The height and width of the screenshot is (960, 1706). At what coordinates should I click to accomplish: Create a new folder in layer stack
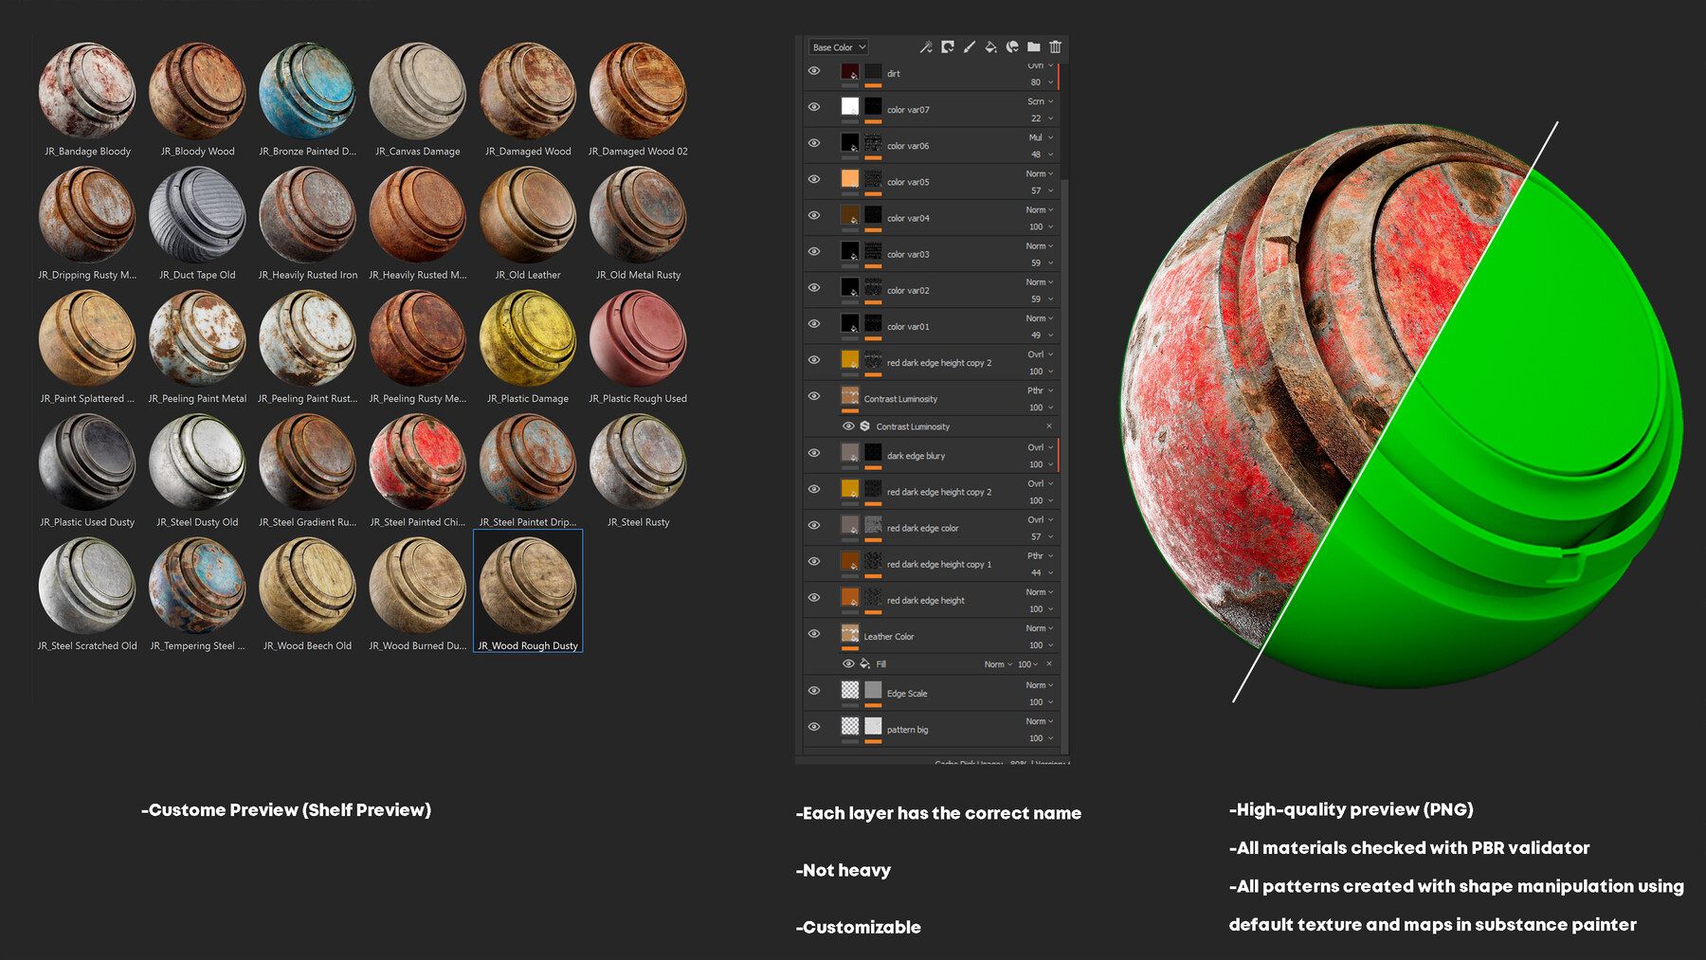[x=1034, y=47]
